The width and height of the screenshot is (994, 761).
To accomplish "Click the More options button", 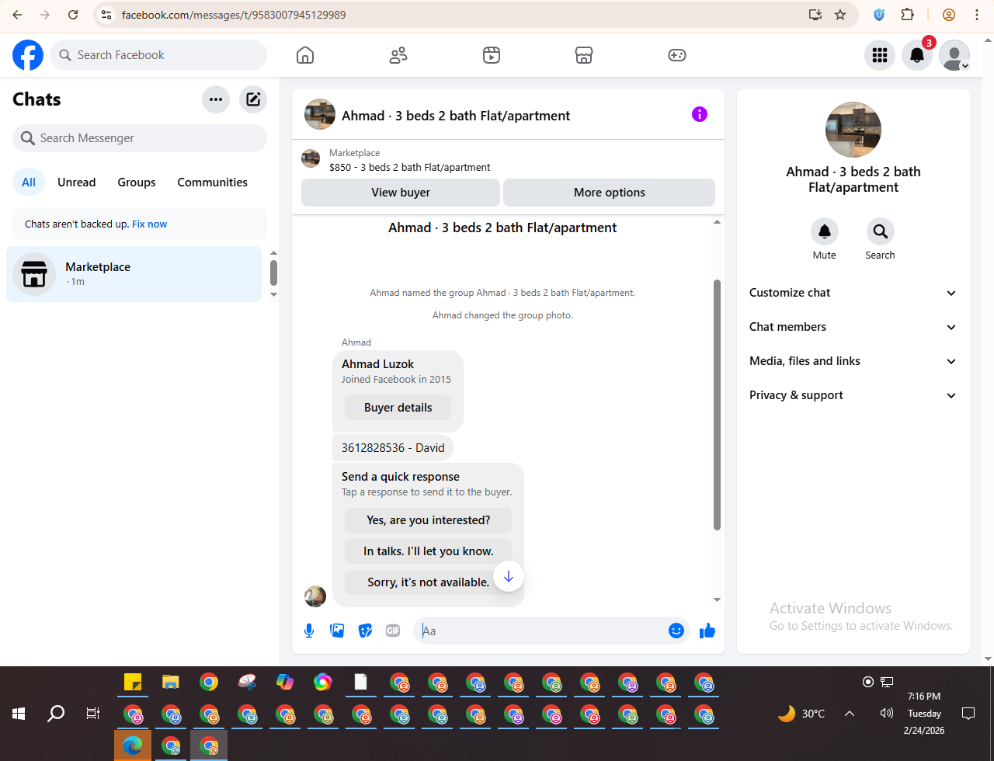I will click(610, 193).
